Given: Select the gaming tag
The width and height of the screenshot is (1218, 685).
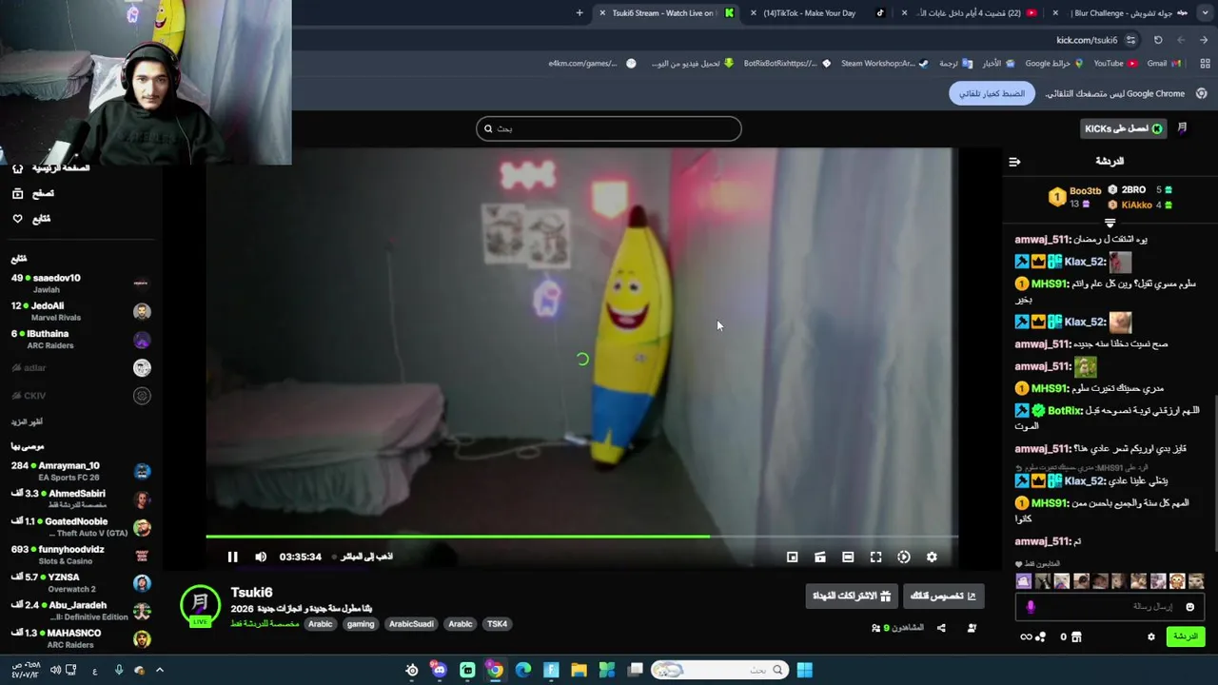Looking at the screenshot, I should [361, 624].
